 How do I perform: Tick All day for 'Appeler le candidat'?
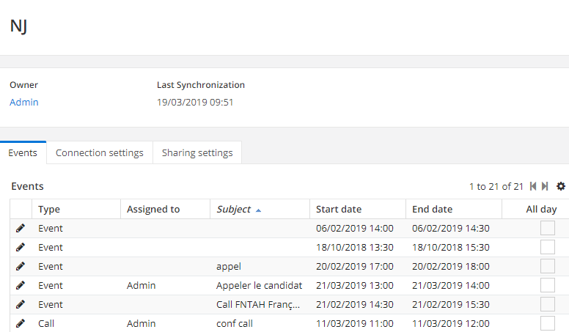[548, 285]
